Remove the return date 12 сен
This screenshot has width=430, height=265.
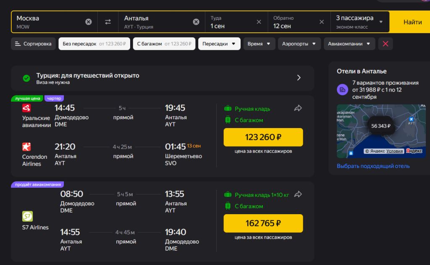pyautogui.click(x=322, y=22)
